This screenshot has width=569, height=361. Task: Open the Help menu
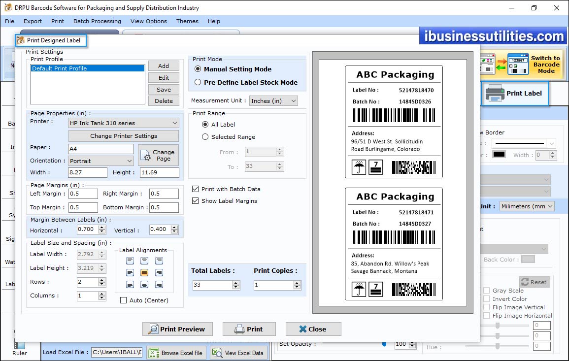click(214, 21)
